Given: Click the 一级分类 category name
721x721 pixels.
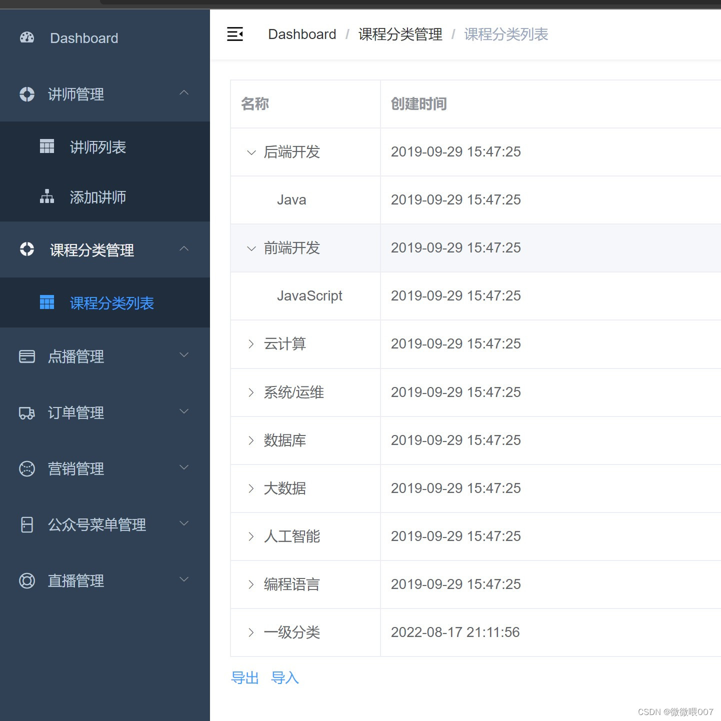Looking at the screenshot, I should click(292, 632).
